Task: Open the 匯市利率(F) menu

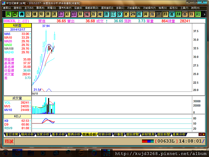Action: point(65,8)
